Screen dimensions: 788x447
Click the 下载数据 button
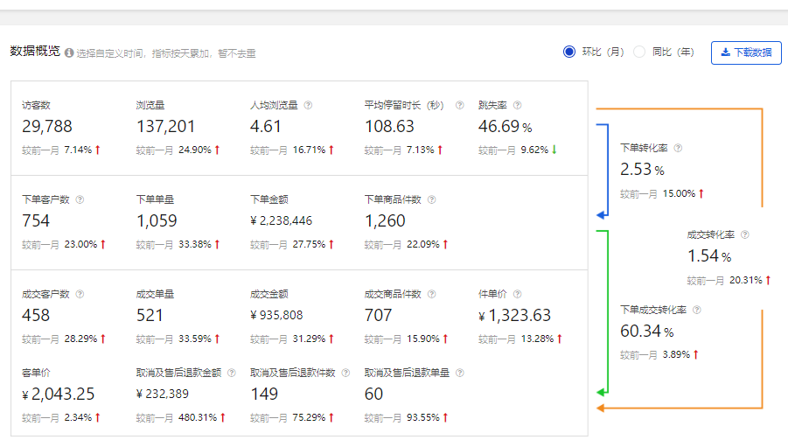(746, 52)
